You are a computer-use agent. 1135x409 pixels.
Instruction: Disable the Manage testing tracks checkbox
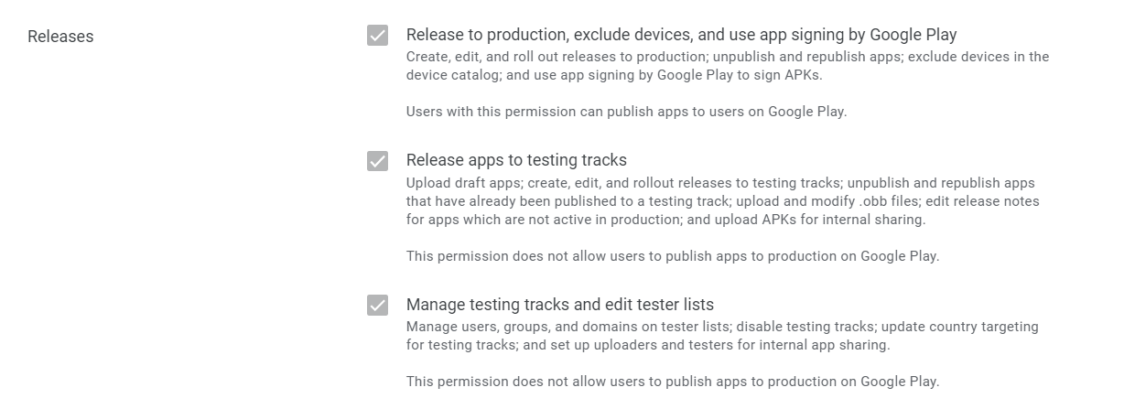pyautogui.click(x=377, y=306)
